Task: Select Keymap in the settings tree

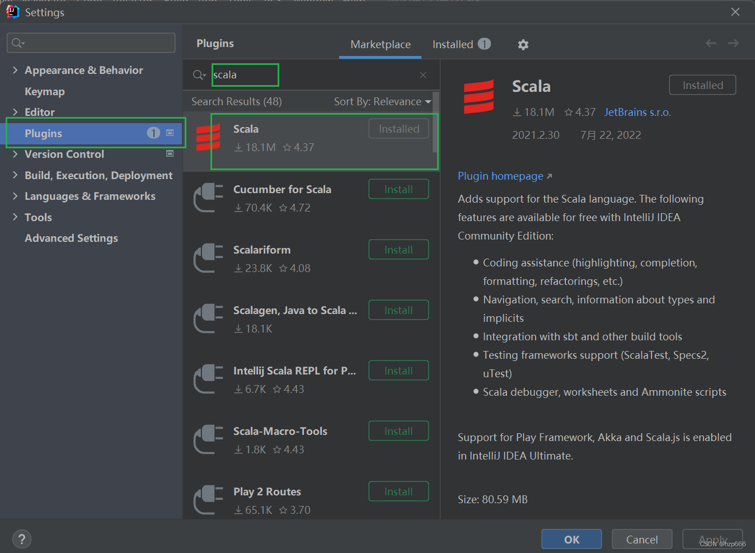Action: [45, 91]
